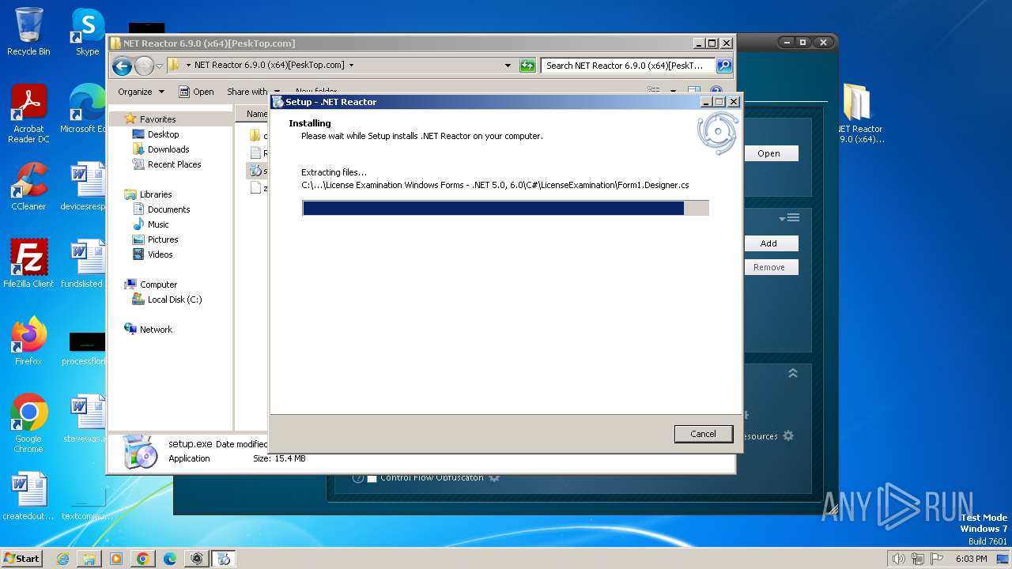This screenshot has height=569, width=1012.
Task: Open the CCleaner desktop shortcut
Action: (28, 187)
